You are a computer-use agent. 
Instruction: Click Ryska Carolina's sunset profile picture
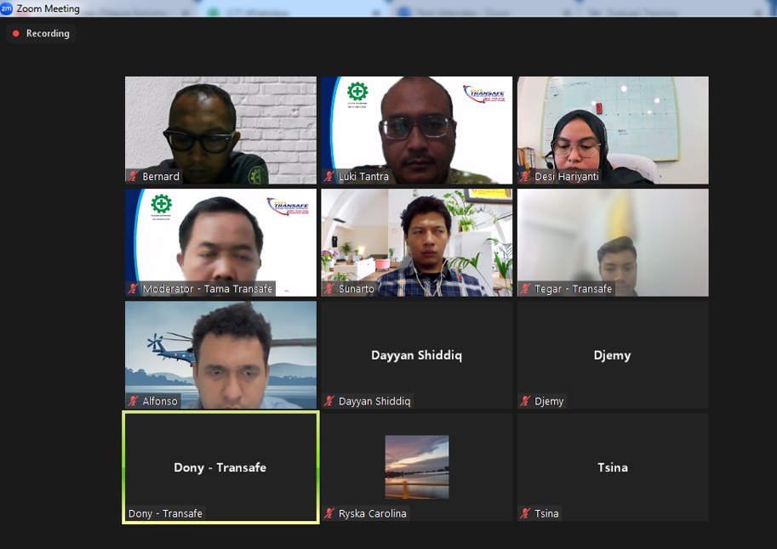(x=416, y=467)
